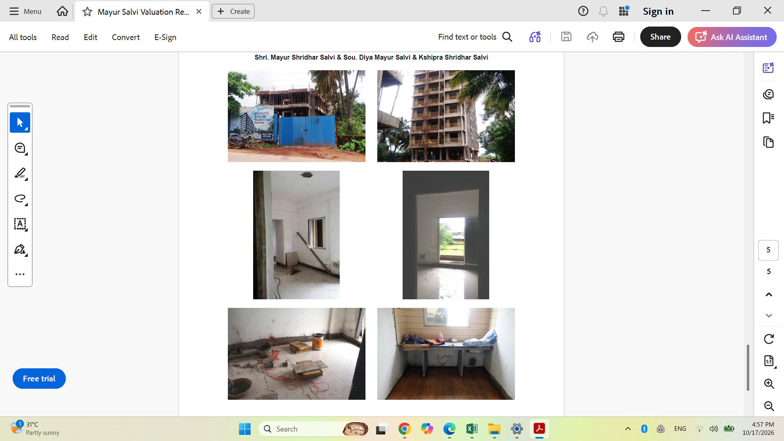The width and height of the screenshot is (784, 441).
Task: Rotate the page view clockwise
Action: click(x=769, y=339)
